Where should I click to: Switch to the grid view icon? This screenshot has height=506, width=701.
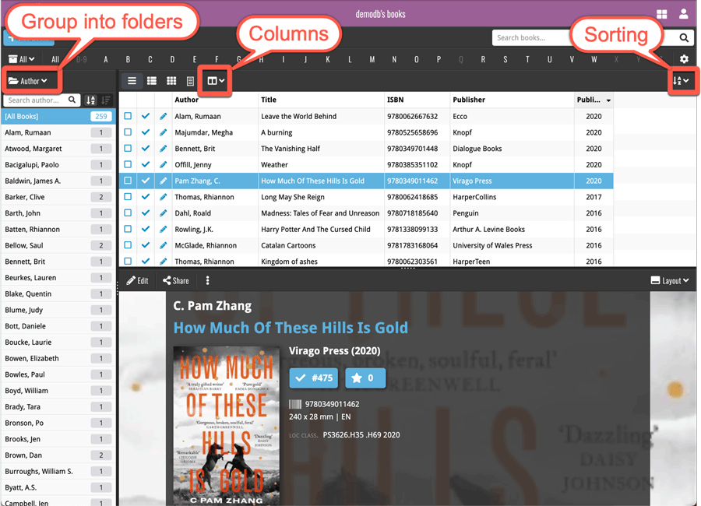(171, 80)
